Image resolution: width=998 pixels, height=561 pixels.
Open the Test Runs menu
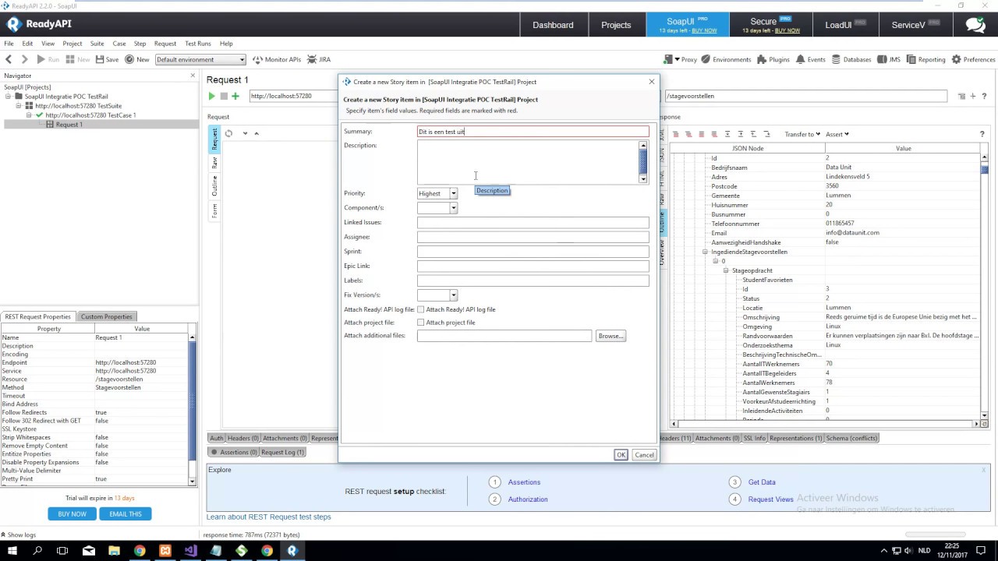(x=198, y=44)
